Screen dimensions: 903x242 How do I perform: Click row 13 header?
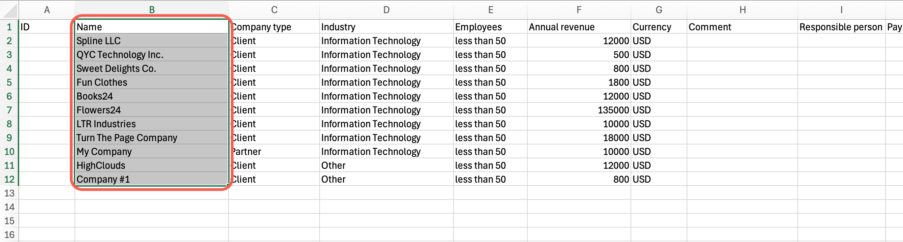pyautogui.click(x=9, y=193)
